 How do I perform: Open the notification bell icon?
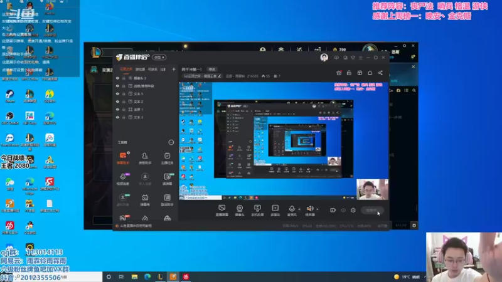coord(370,73)
